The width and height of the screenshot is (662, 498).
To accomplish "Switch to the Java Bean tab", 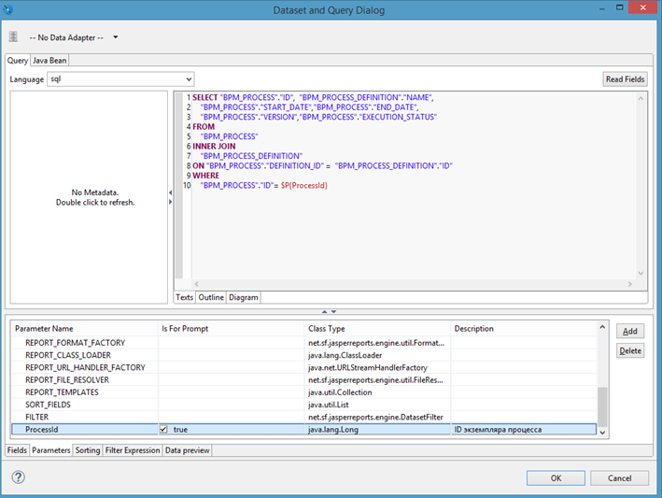I will pos(49,60).
